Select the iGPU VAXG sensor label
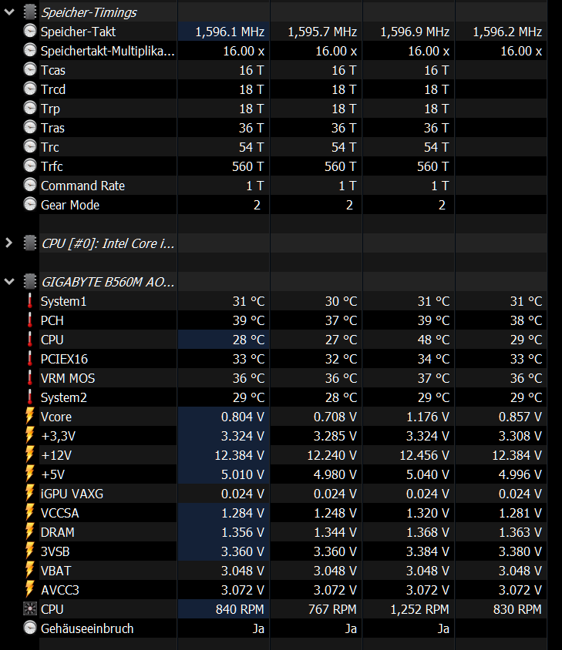562x650 pixels. [x=72, y=494]
